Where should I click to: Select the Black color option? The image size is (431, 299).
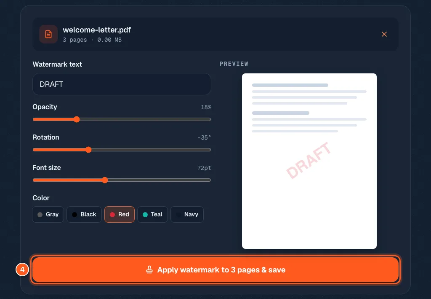click(84, 215)
